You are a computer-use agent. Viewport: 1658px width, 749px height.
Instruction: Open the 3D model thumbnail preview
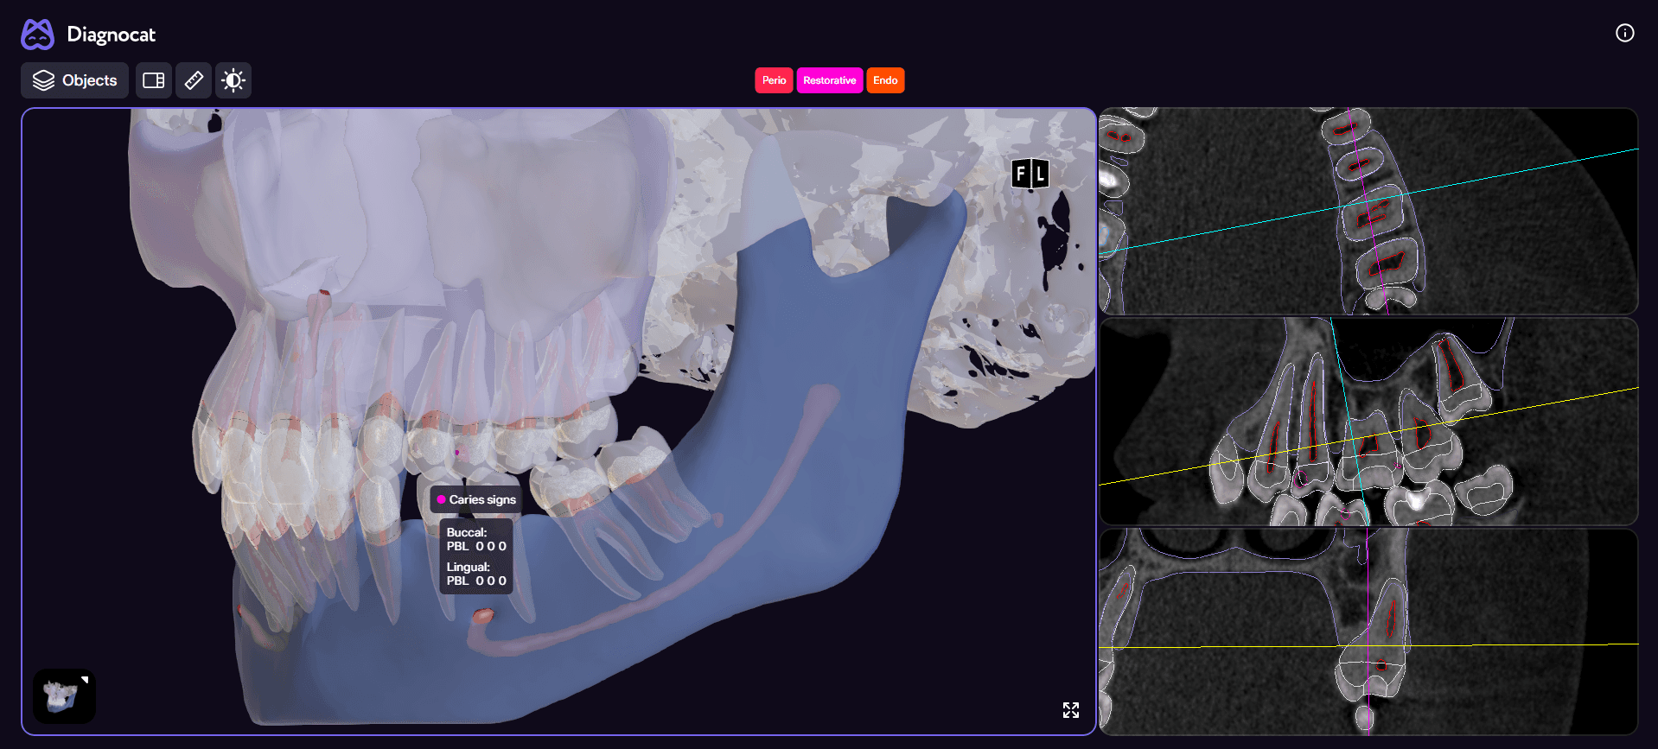tap(64, 695)
